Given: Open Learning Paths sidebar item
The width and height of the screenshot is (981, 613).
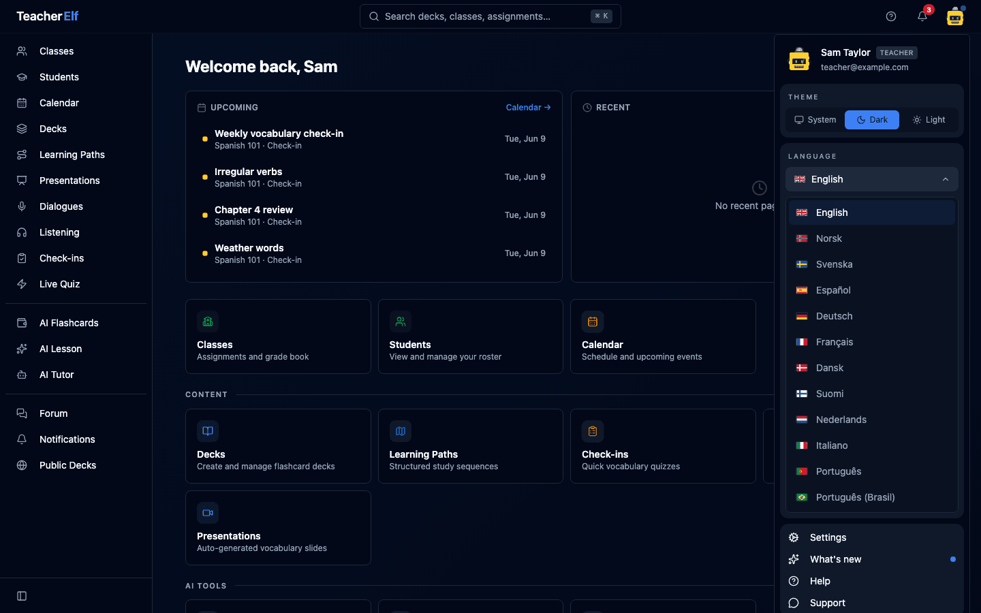Looking at the screenshot, I should (x=76, y=155).
